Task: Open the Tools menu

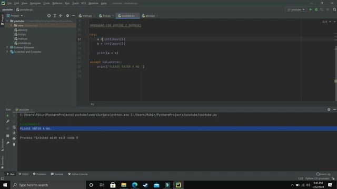Action: coord(75,4)
